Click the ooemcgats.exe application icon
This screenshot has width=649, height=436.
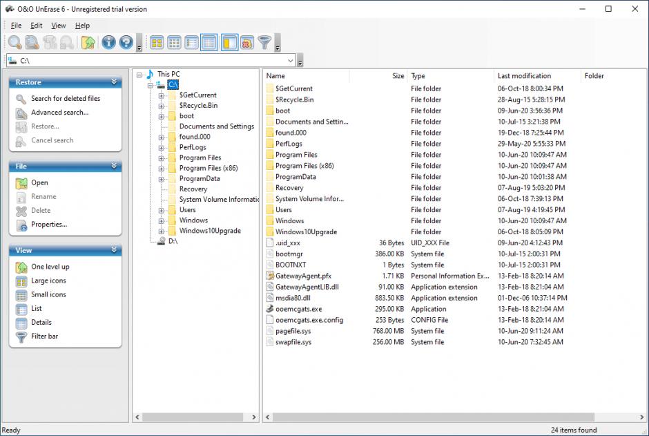pos(270,309)
